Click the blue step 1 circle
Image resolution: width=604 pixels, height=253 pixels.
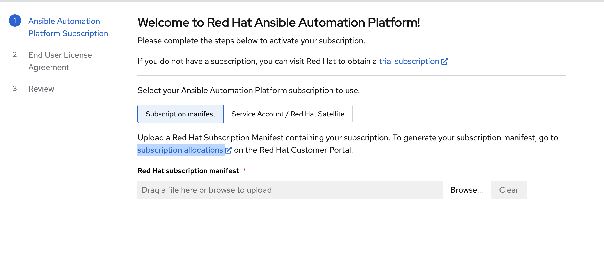[15, 21]
